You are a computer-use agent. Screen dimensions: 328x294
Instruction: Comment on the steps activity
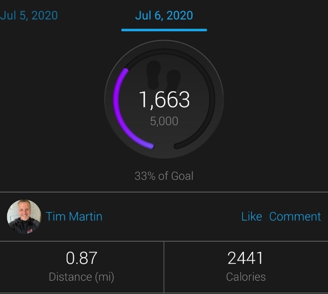295,217
